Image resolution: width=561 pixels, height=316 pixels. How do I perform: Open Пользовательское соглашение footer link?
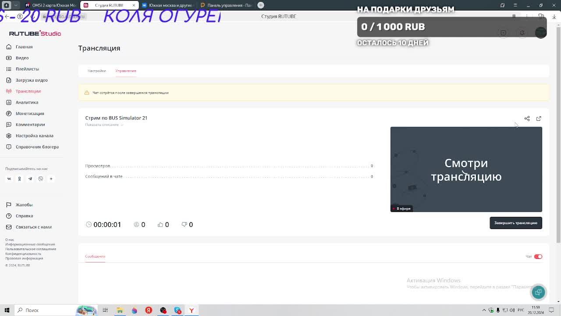31,249
